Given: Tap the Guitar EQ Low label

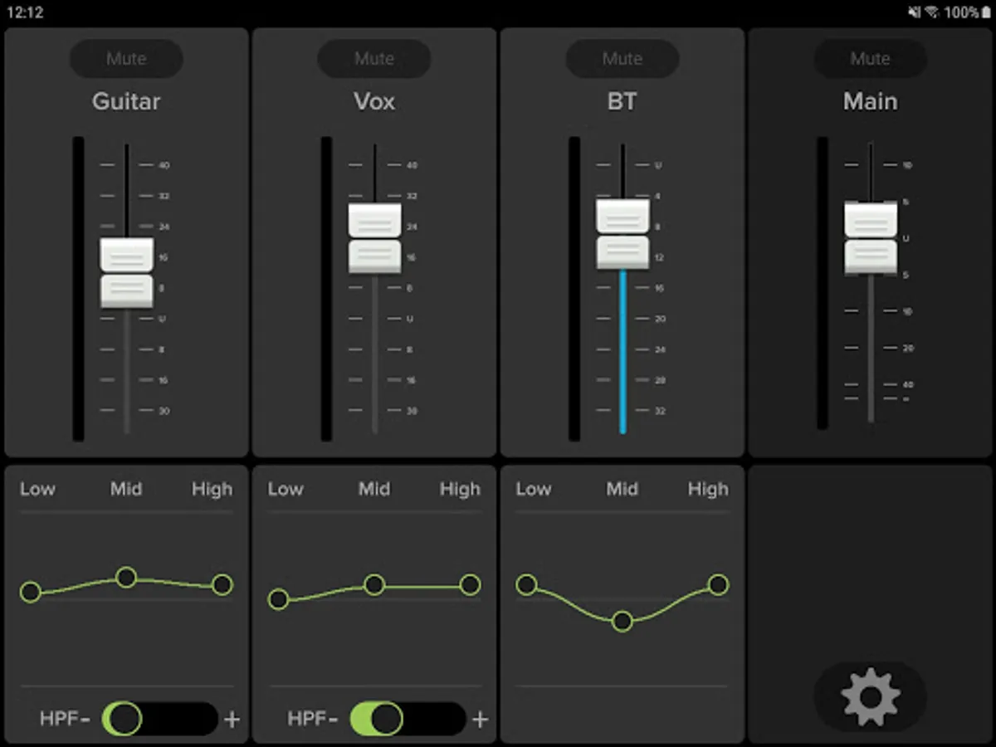Looking at the screenshot, I should [37, 489].
